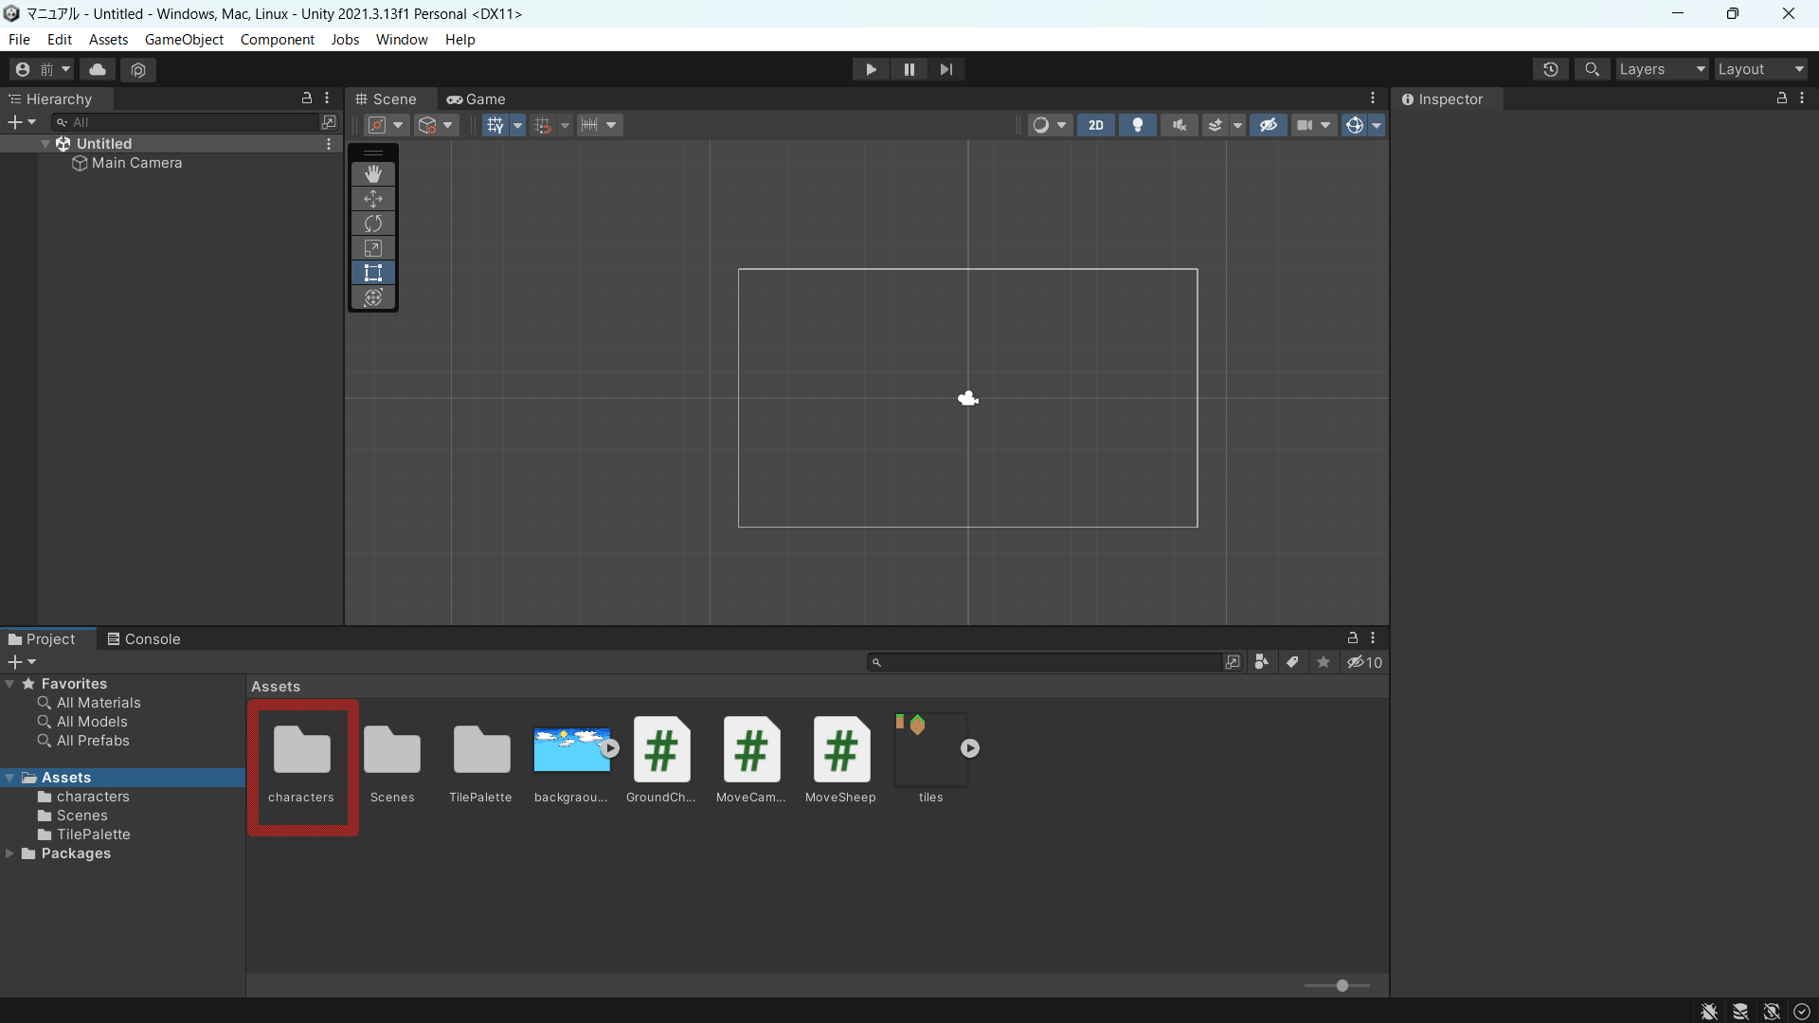Open Unity cloud services icon
The image size is (1819, 1023).
click(98, 69)
